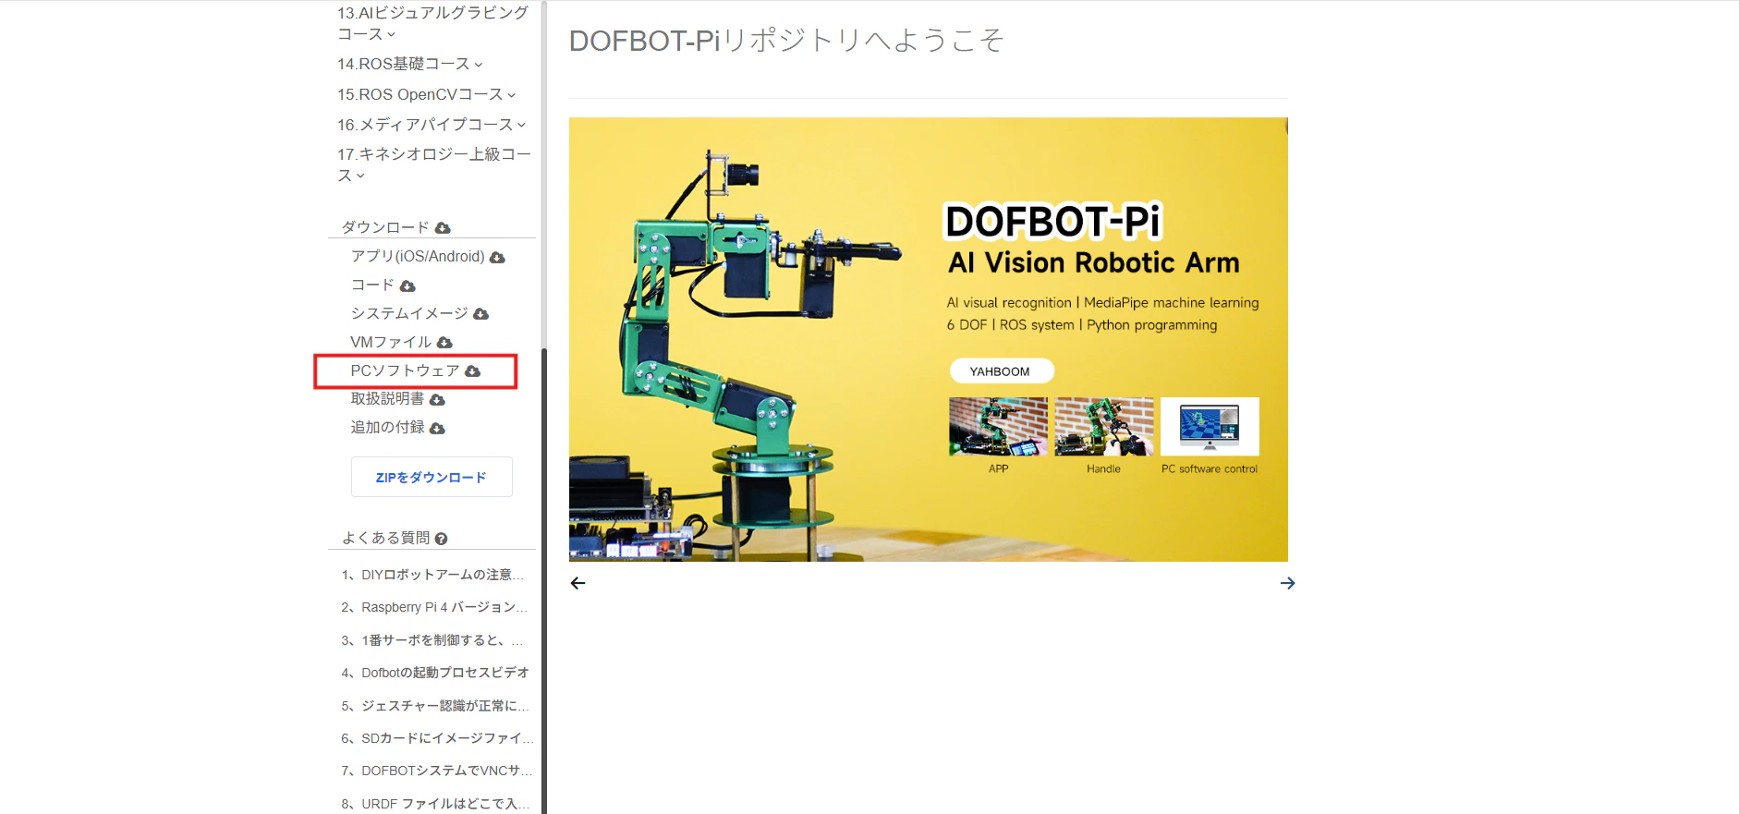The width and height of the screenshot is (1739, 814).
Task: Open PCソフトウェア download link
Action: (405, 371)
